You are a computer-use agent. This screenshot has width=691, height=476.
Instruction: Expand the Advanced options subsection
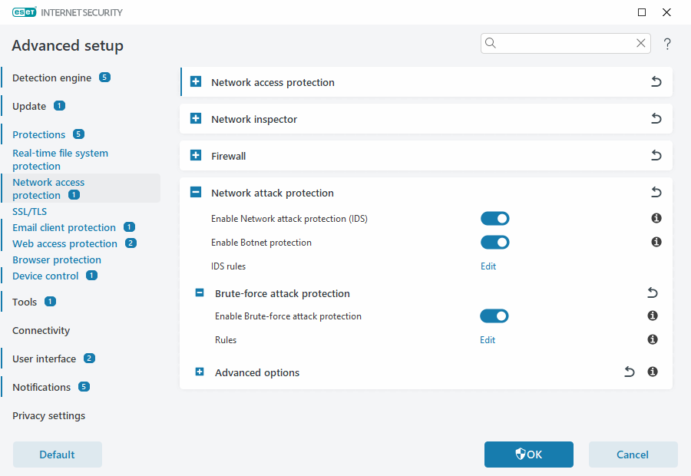click(x=200, y=372)
